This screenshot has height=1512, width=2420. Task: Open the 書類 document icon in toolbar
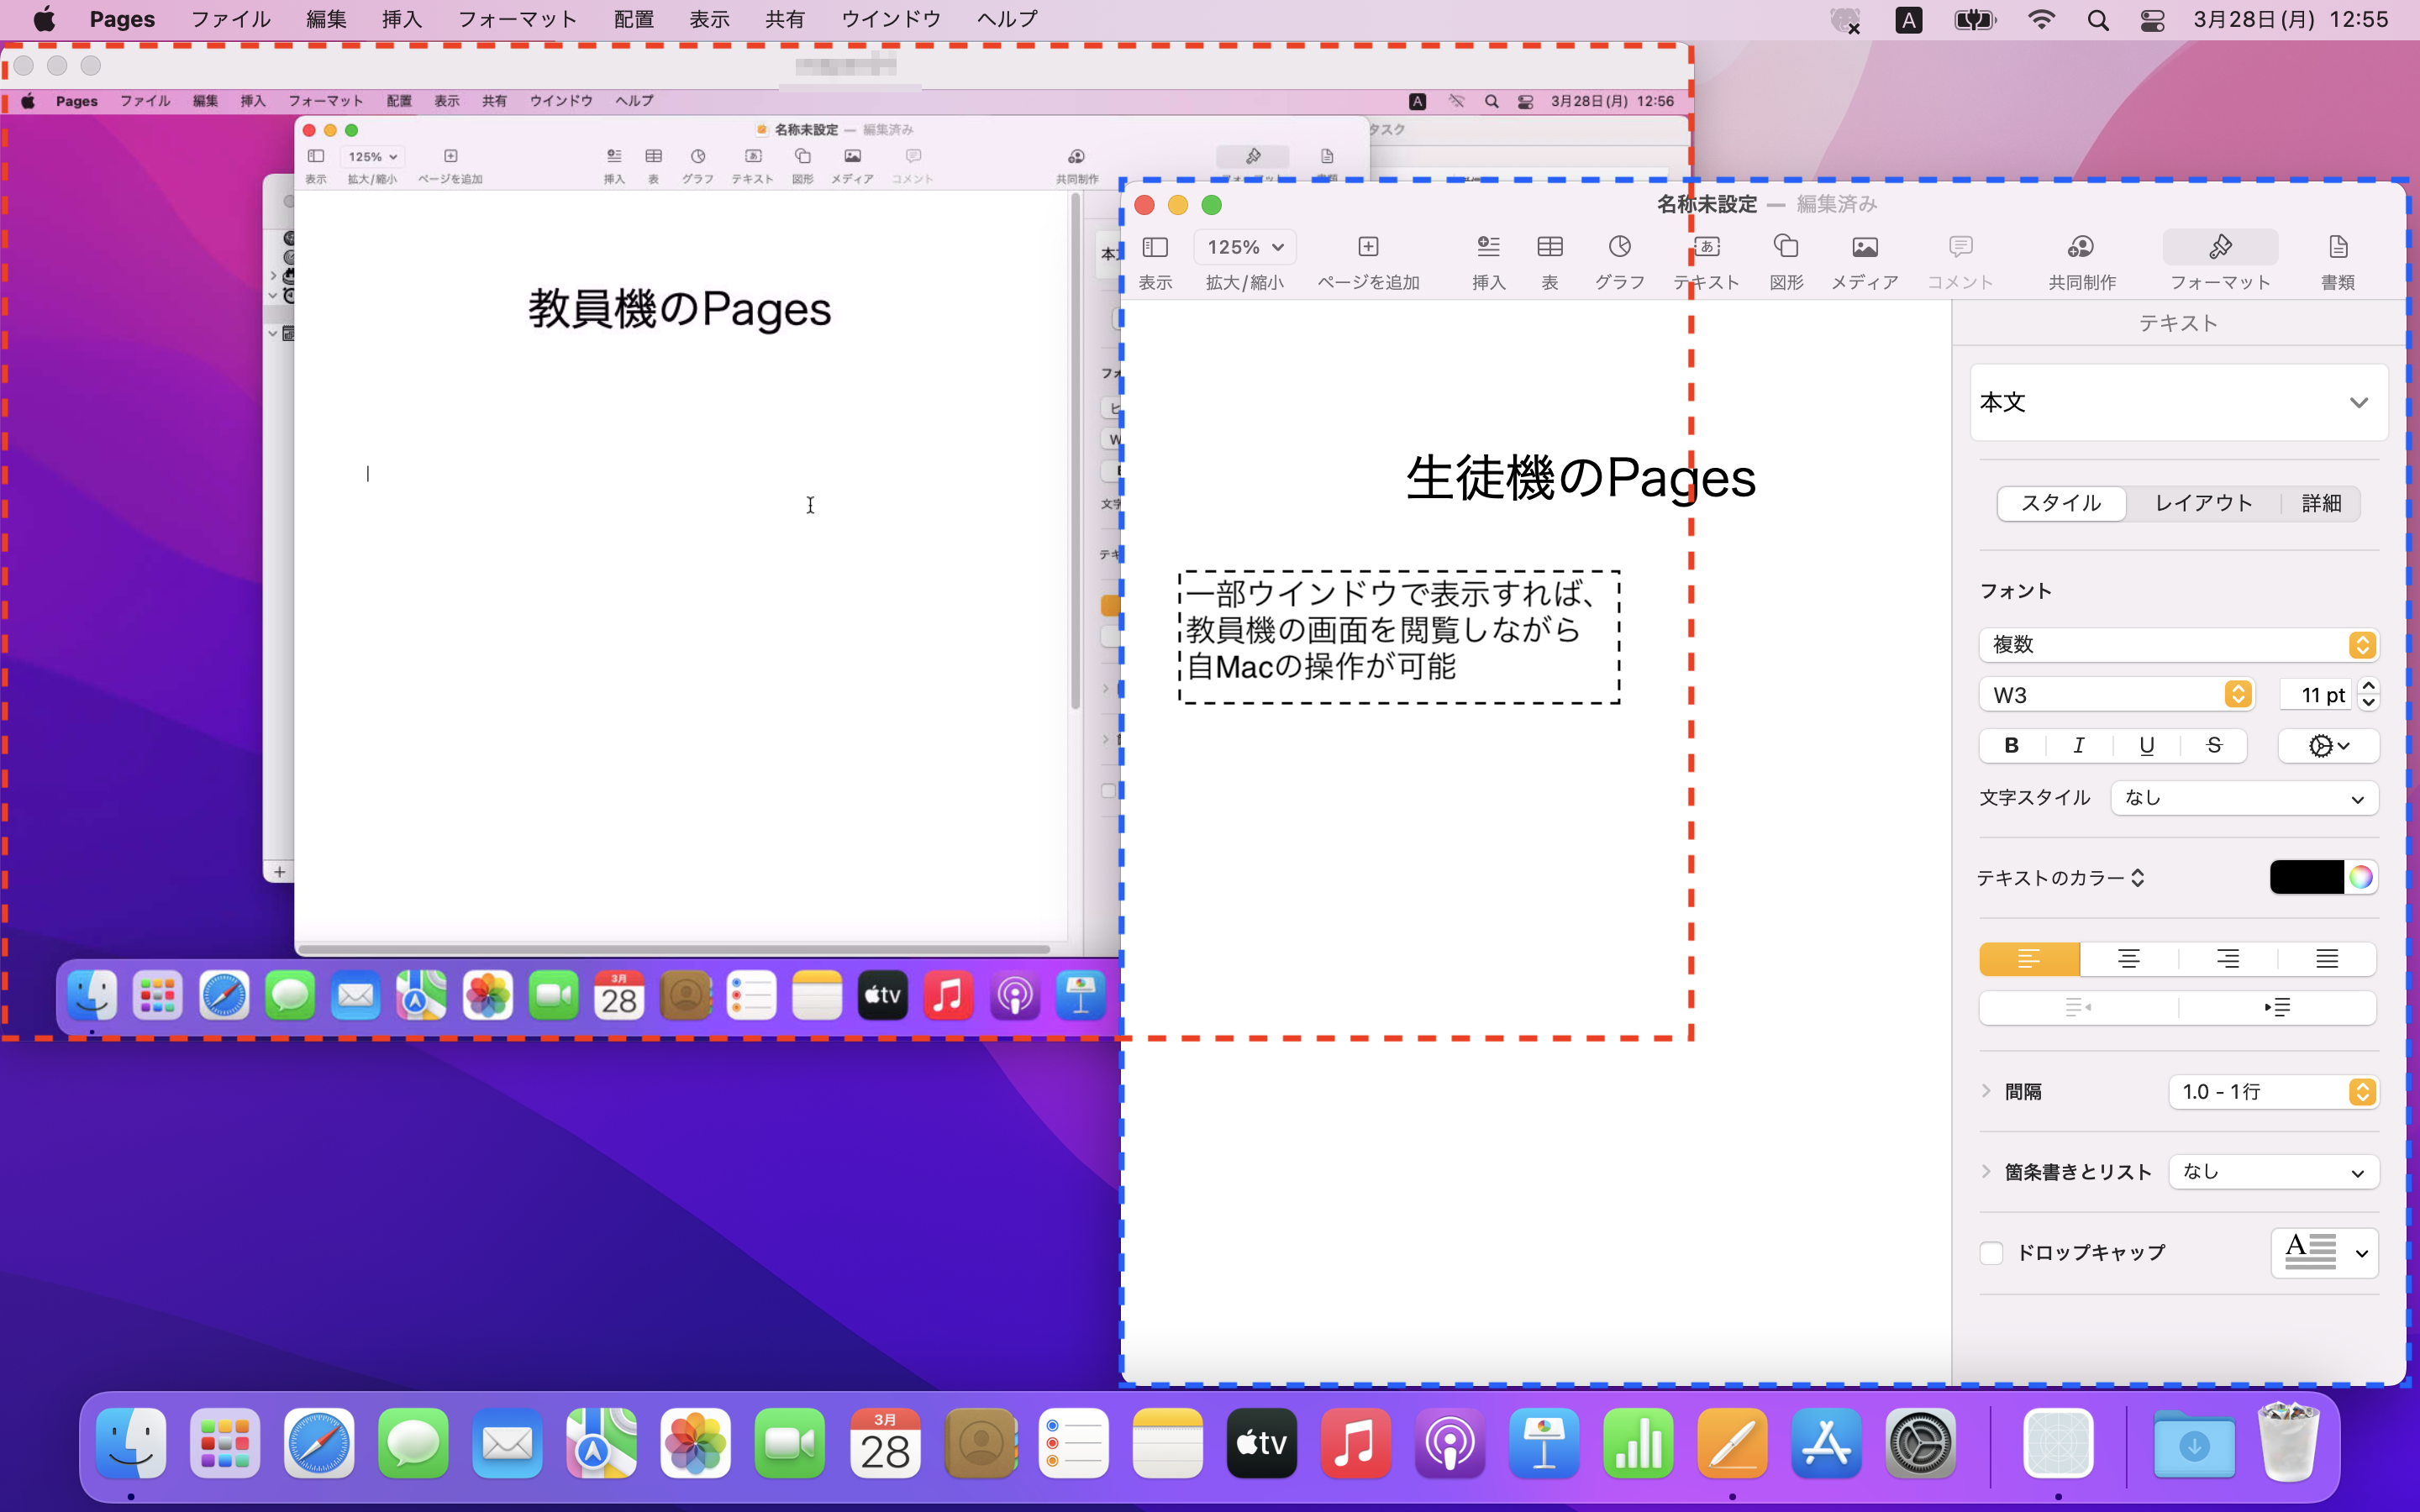(x=2337, y=247)
